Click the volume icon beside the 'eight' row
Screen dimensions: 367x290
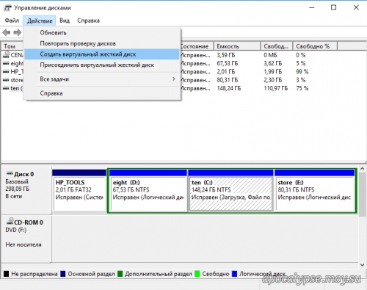click(6, 63)
